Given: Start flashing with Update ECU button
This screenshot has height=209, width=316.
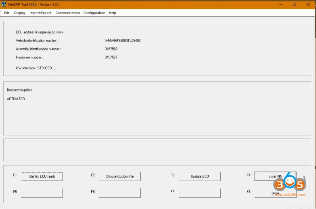Looking at the screenshot, I should pos(200,176).
